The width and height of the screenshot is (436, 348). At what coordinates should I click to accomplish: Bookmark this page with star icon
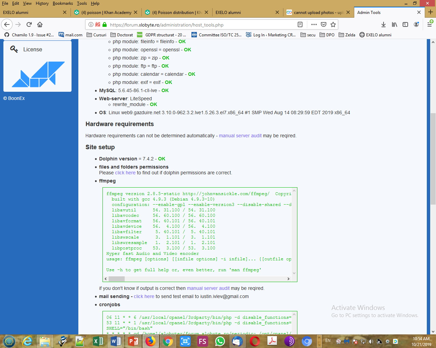tap(333, 24)
